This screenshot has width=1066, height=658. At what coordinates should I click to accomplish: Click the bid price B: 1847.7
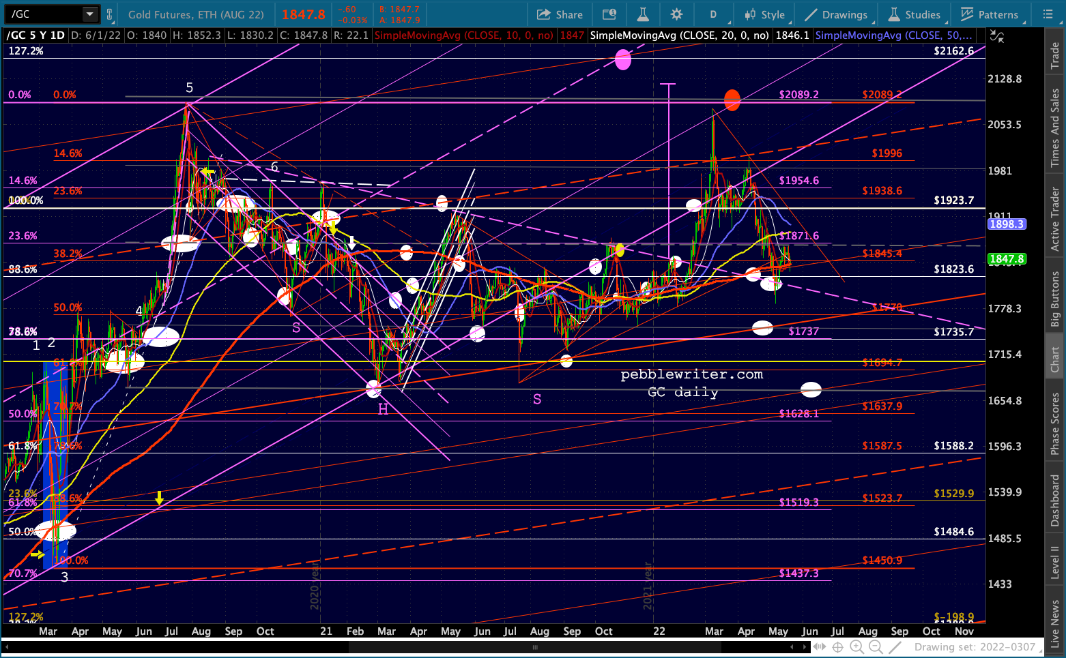pos(399,10)
